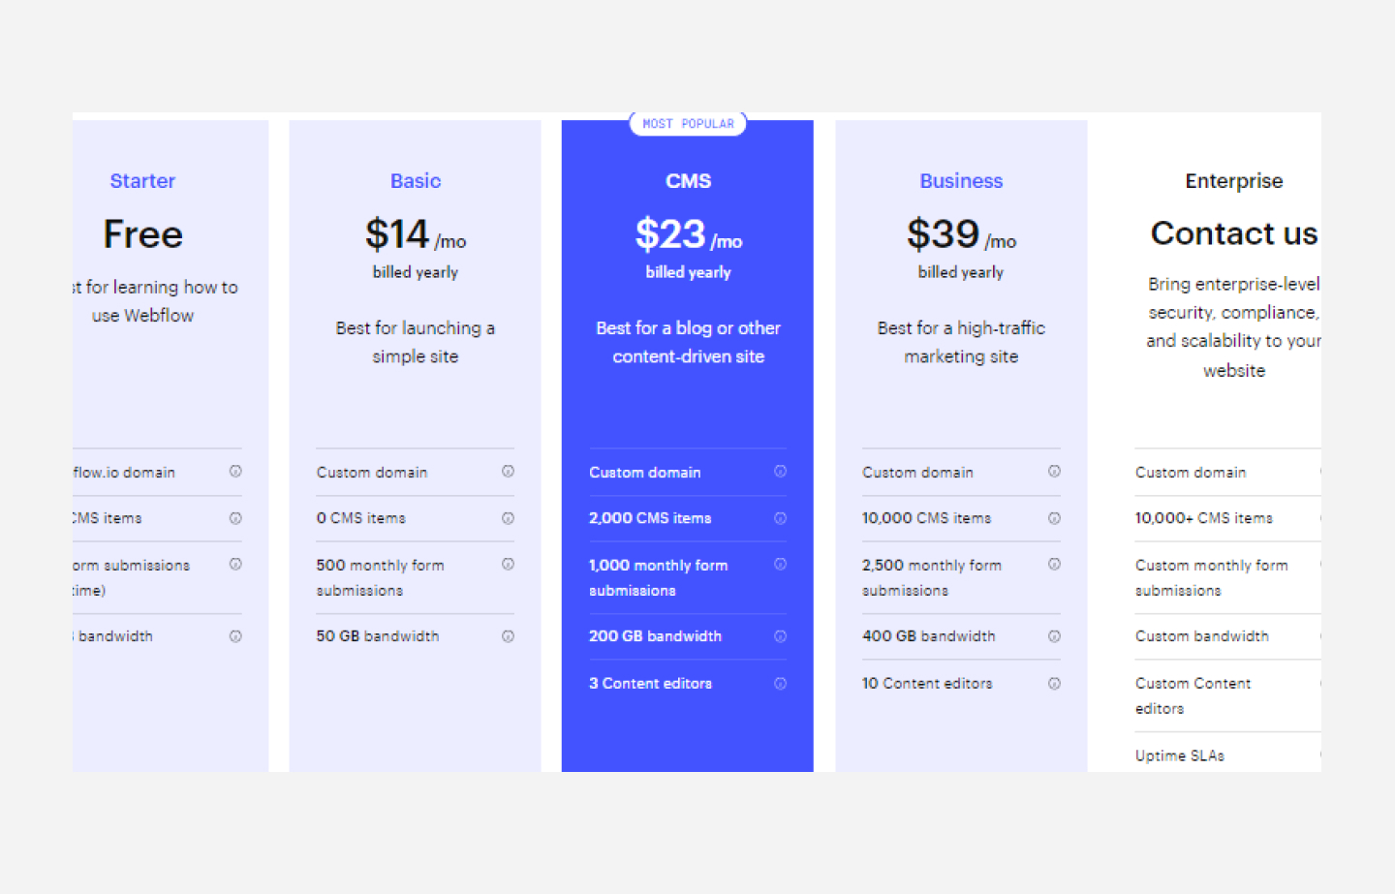
Task: Open tooltip icon for 0 CMS items
Action: click(509, 518)
